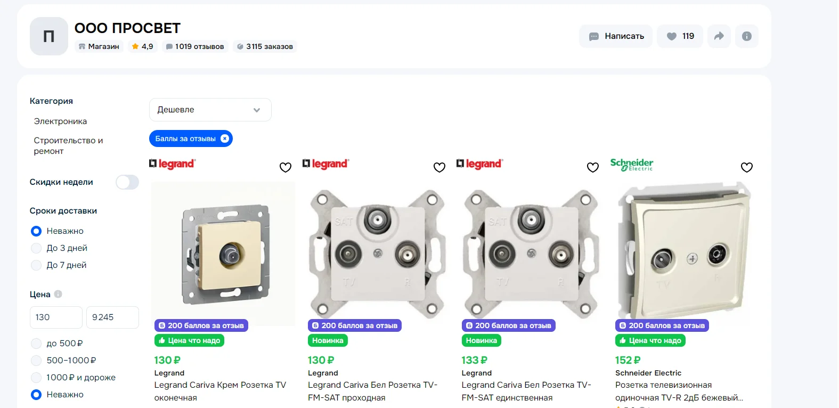Open Legrand Cariva TV-FM-SAT проходная title
Viewport: 839px width, 408px height.
[x=373, y=391]
